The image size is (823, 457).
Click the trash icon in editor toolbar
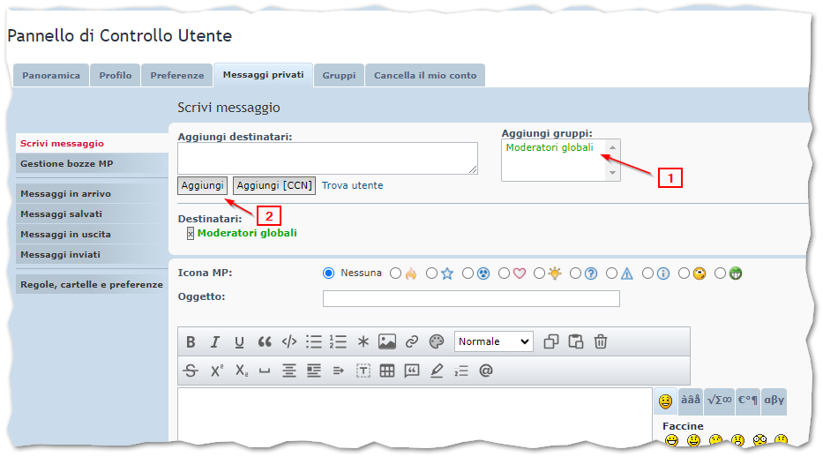tap(601, 342)
